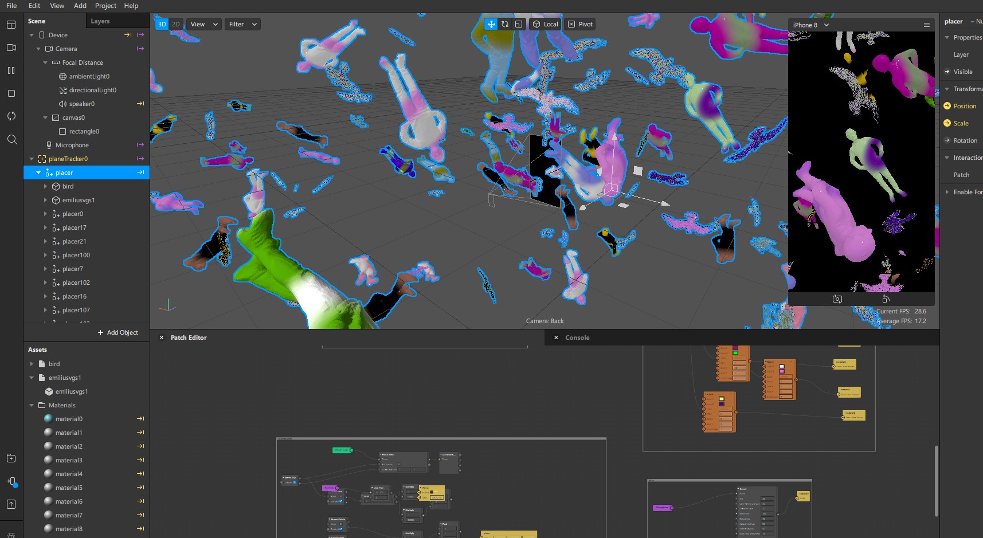This screenshot has height=538, width=983.
Task: Switch to the Layers tab
Action: [100, 21]
